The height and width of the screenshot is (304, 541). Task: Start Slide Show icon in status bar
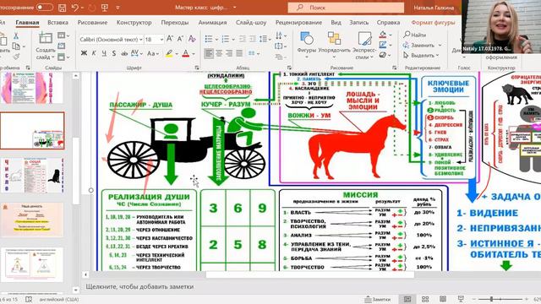click(x=461, y=299)
